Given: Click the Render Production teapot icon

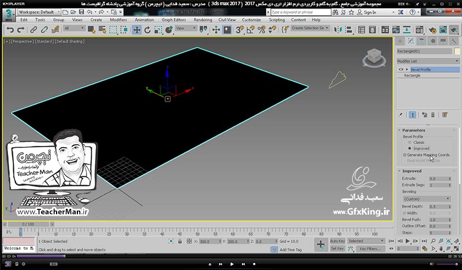Looking at the screenshot, I should coord(454,30).
